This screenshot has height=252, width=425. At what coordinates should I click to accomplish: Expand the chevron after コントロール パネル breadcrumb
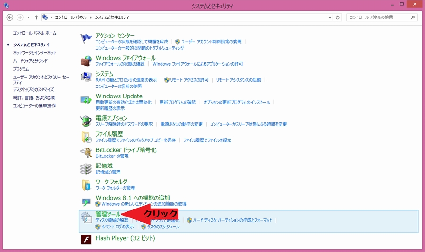91,17
